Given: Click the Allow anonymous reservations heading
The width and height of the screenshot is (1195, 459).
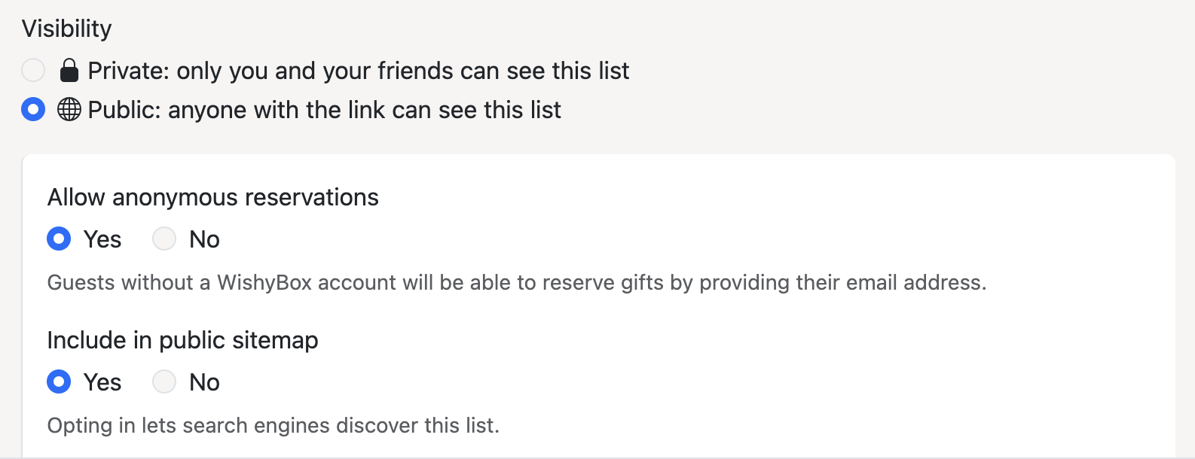Looking at the screenshot, I should (213, 197).
